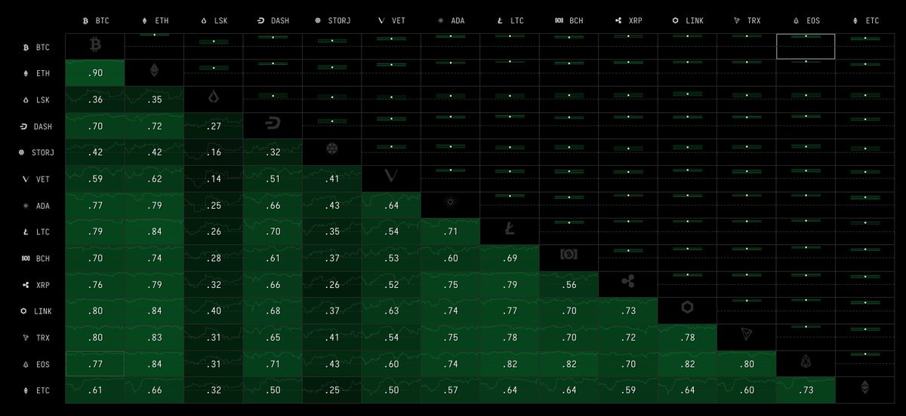Select the outlined range cell in BTC row, EOS column
Image resolution: width=906 pixels, height=416 pixels.
tap(806, 46)
